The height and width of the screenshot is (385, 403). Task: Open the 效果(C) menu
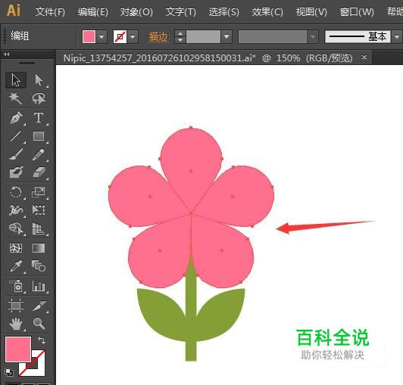[267, 12]
